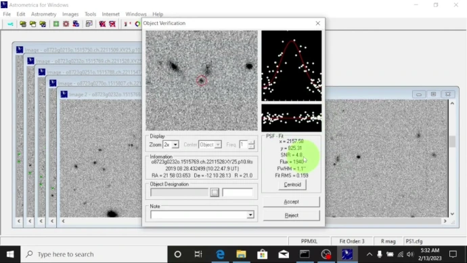Click the Centroid button
The width and height of the screenshot is (467, 263).
point(292,184)
